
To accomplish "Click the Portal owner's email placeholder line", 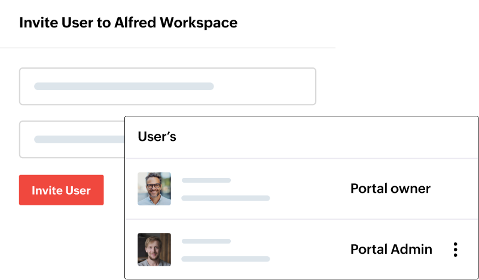I will coord(225,198).
